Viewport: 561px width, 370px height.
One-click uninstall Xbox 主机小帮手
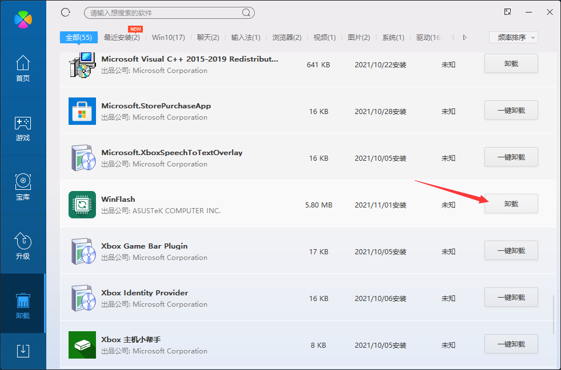511,344
